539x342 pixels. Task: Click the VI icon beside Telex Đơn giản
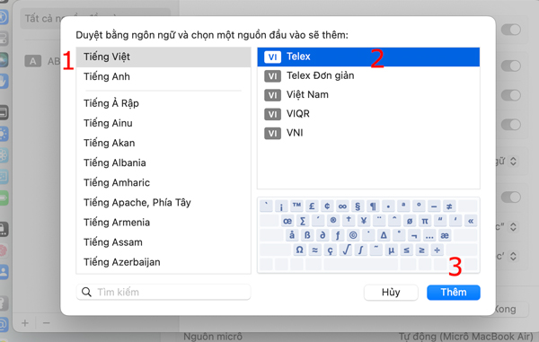pos(272,76)
